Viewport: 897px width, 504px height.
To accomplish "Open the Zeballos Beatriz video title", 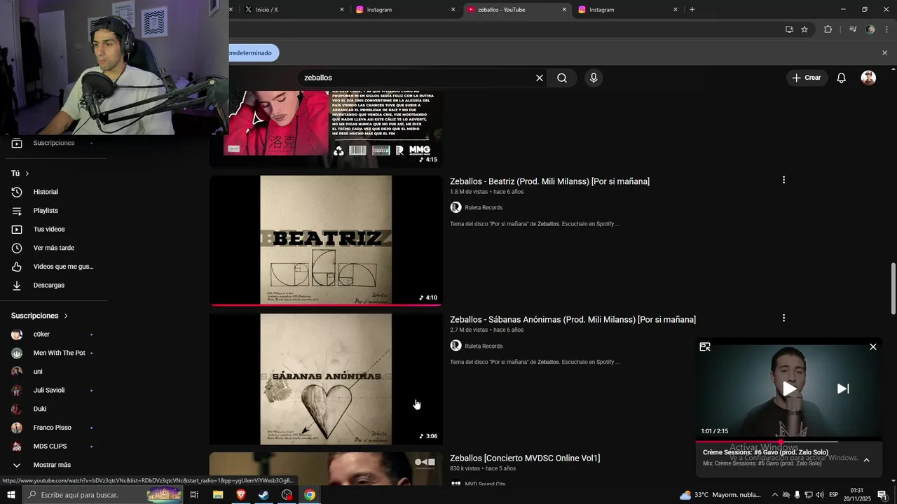I will 549,181.
